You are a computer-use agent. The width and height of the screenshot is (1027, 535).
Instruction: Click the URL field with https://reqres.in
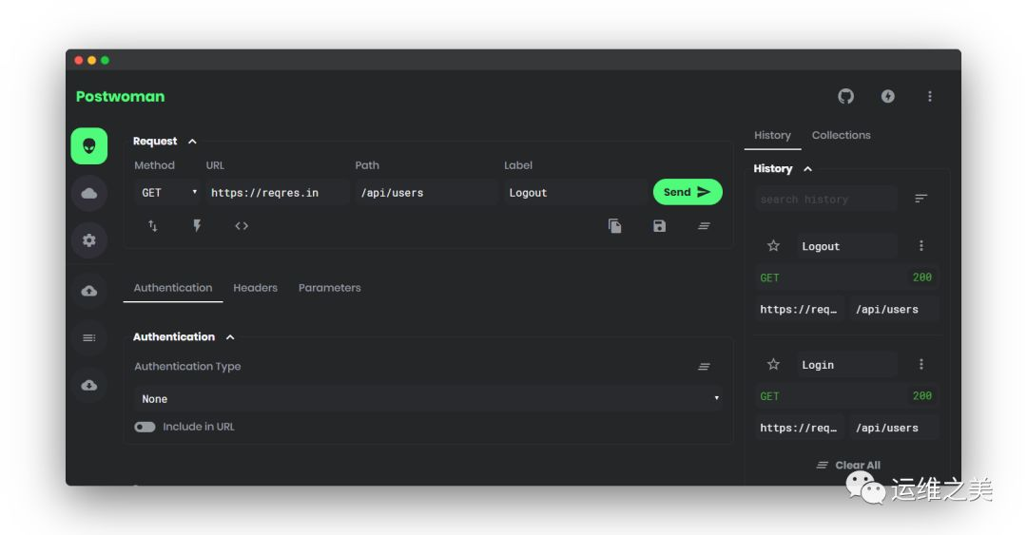(277, 193)
